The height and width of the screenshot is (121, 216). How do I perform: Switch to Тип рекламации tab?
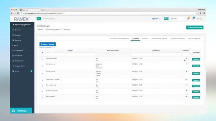click(x=194, y=38)
